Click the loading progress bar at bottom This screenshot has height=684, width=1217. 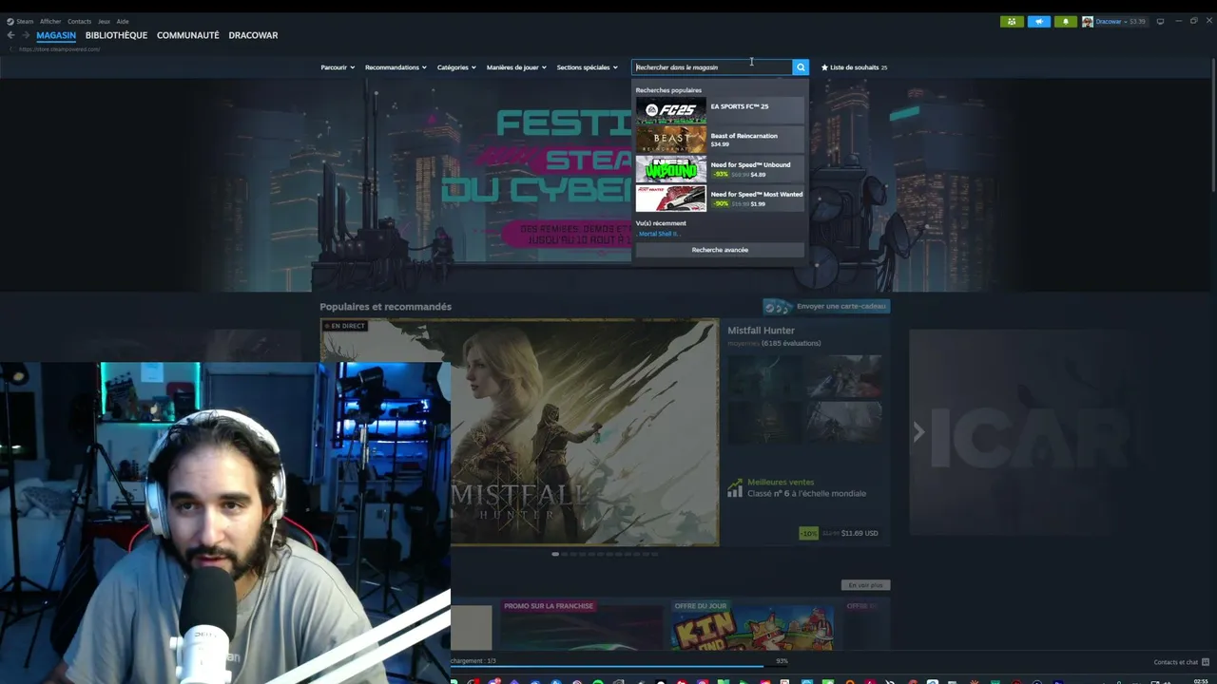coord(607,667)
